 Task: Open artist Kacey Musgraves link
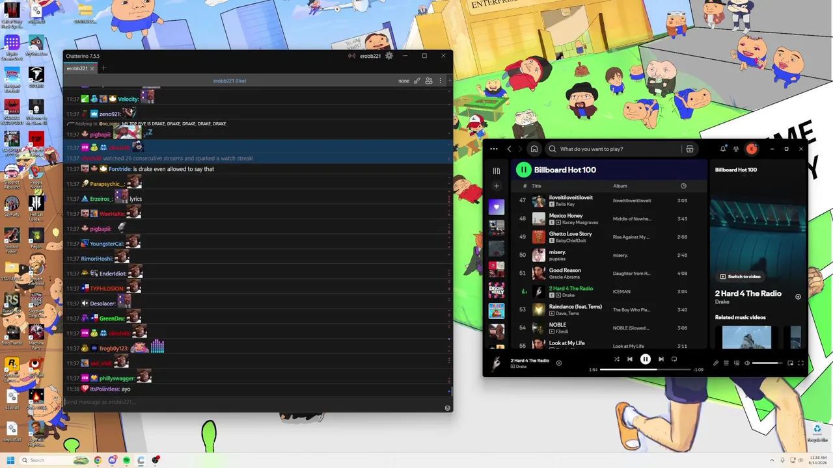(x=580, y=223)
